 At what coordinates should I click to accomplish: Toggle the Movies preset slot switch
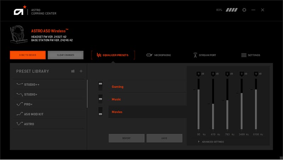pyautogui.click(x=100, y=112)
